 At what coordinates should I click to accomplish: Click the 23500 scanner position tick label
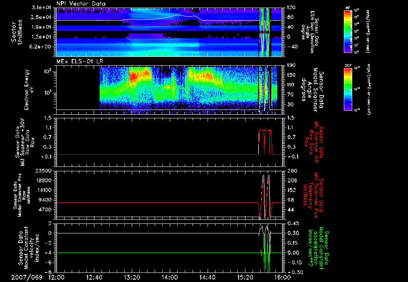tap(43, 170)
